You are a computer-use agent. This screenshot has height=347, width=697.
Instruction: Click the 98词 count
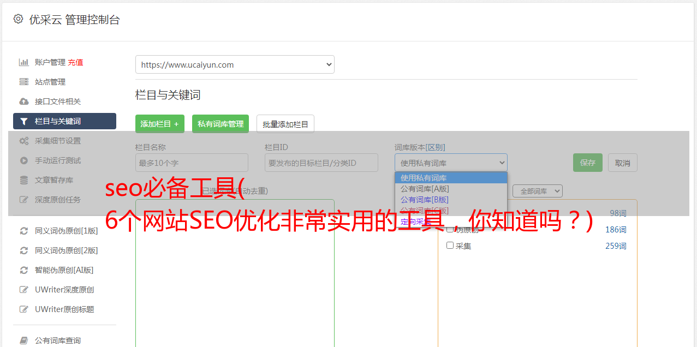coord(618,213)
